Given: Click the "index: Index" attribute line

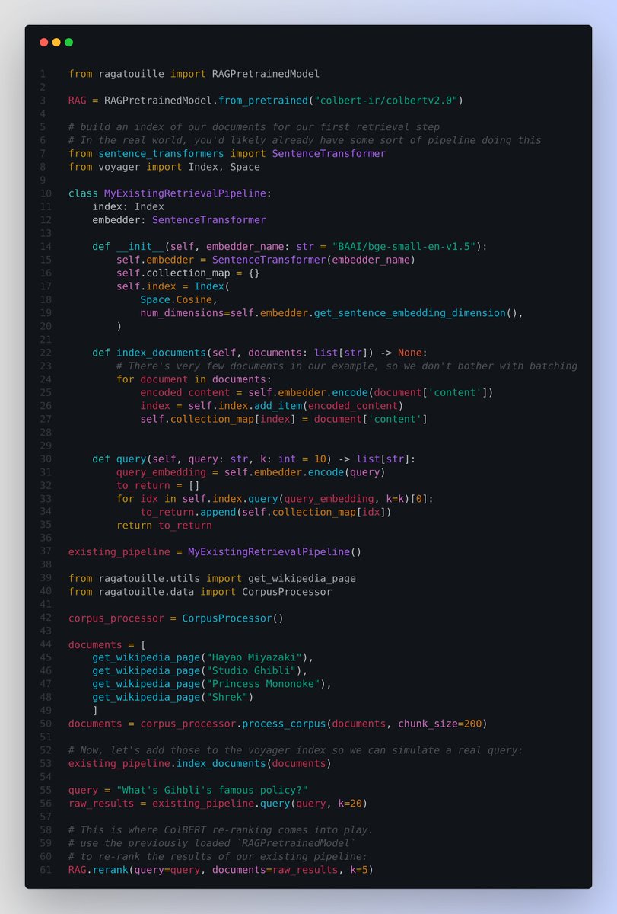Looking at the screenshot, I should click(129, 206).
